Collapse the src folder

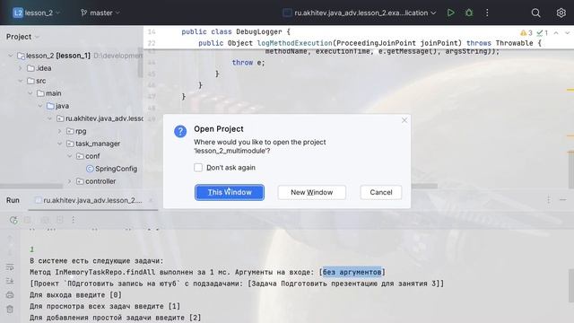(x=21, y=81)
